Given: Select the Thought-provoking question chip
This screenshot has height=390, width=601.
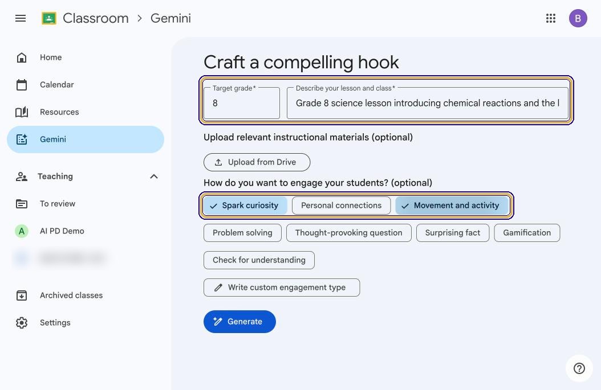Looking at the screenshot, I should [x=349, y=233].
